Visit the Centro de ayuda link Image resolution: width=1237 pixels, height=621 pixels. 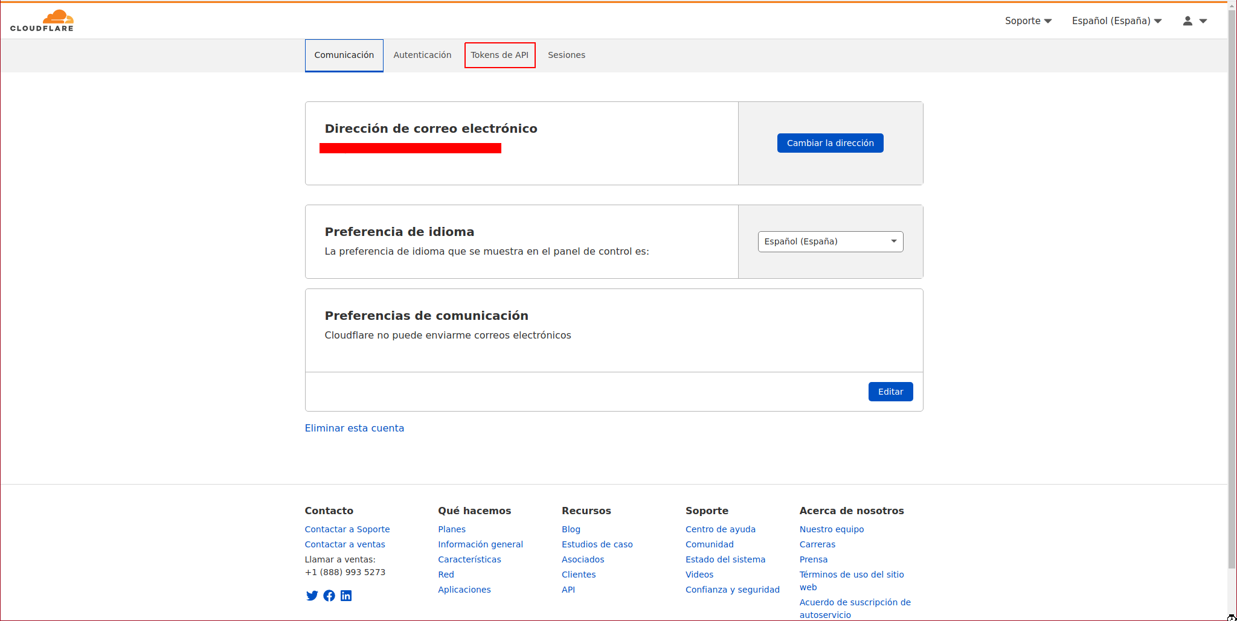(720, 529)
